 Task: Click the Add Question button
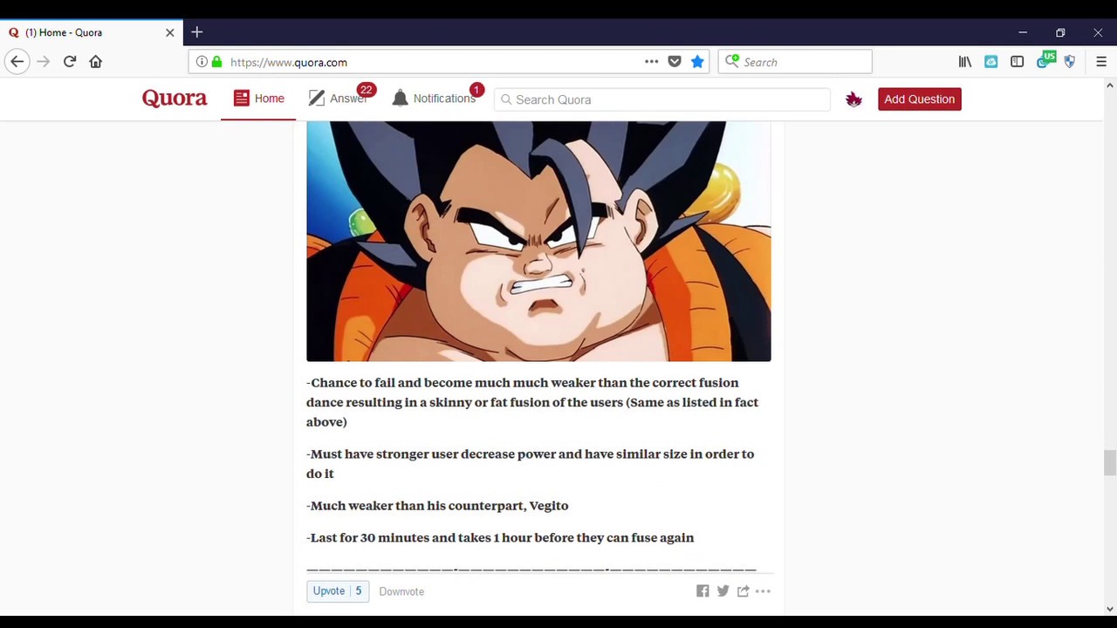pos(919,99)
